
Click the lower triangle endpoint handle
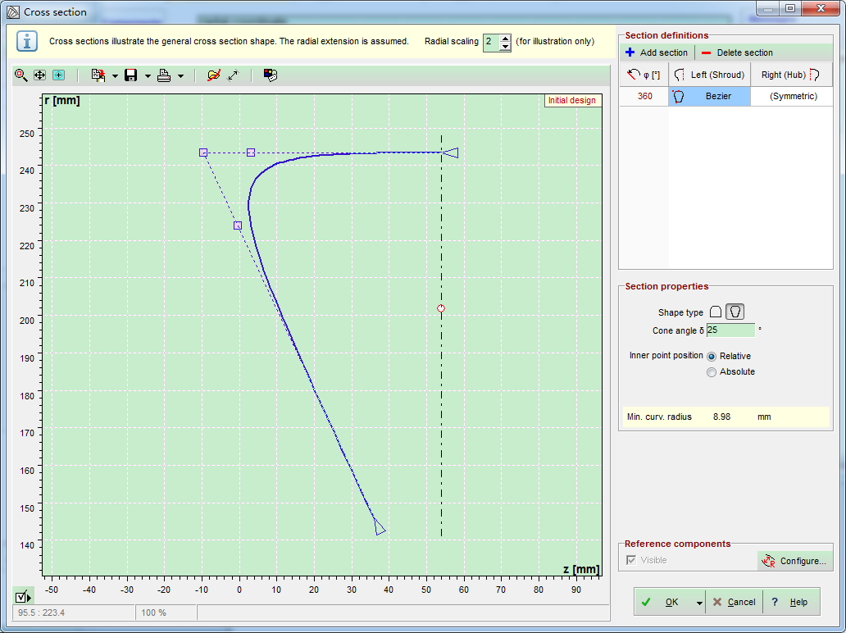[x=380, y=526]
